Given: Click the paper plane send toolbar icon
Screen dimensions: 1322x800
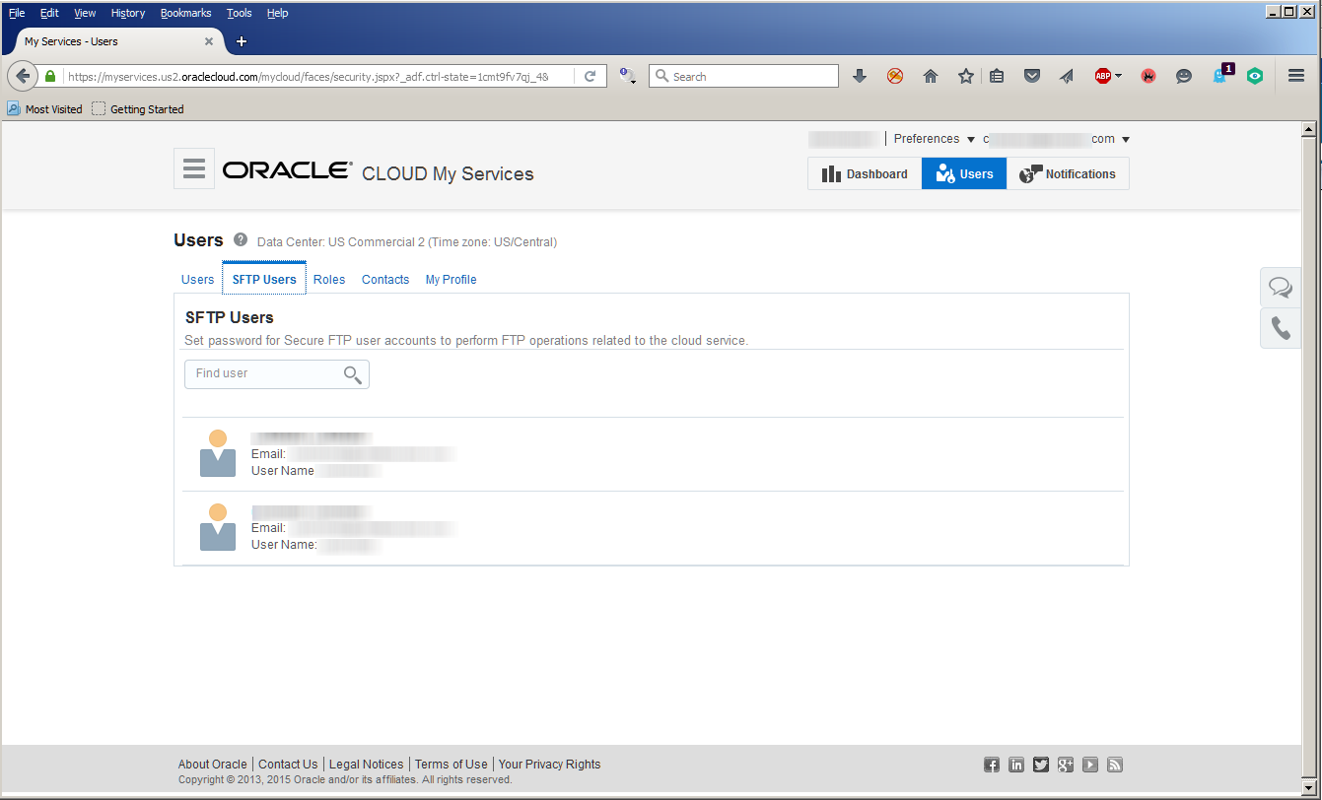Looking at the screenshot, I should tap(1067, 76).
